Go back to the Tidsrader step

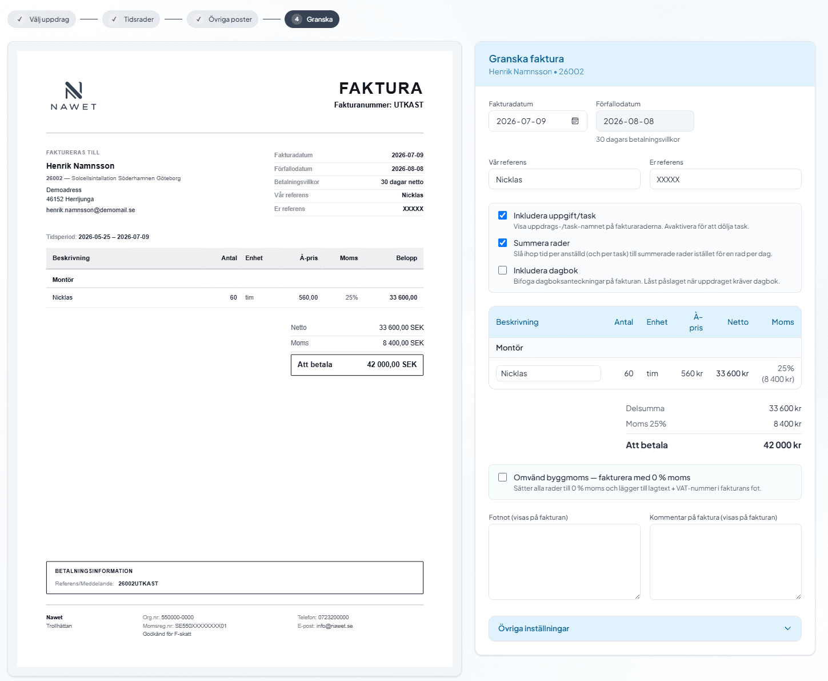pyautogui.click(x=131, y=19)
